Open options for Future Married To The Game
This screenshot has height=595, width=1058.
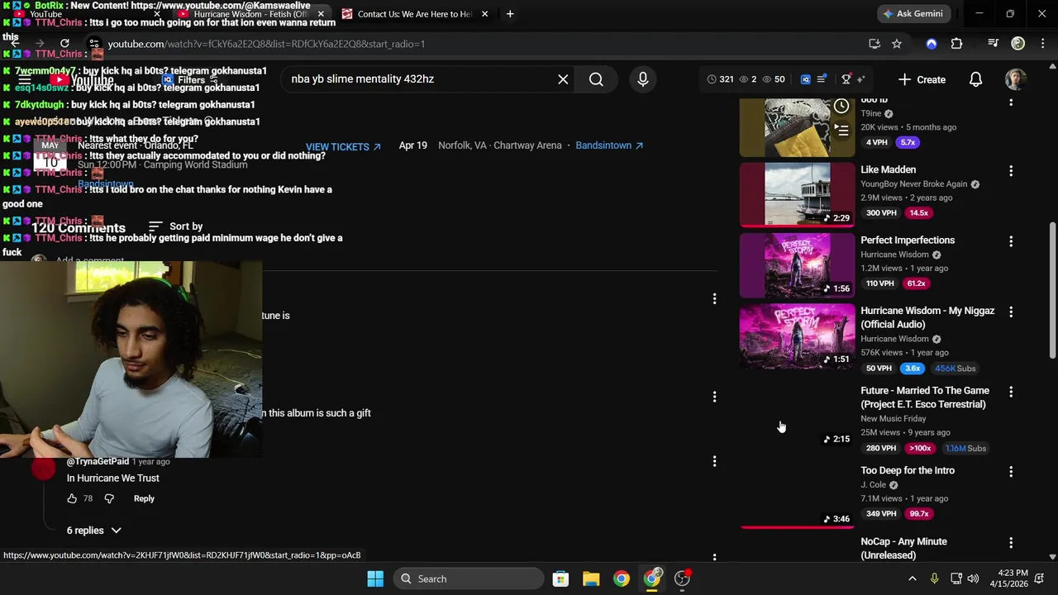point(1011,392)
